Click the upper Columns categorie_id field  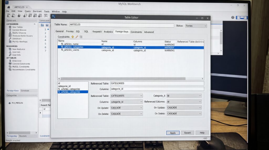(157, 89)
